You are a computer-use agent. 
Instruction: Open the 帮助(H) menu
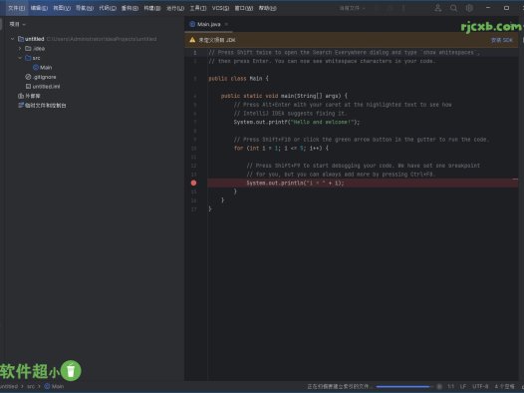pyautogui.click(x=267, y=8)
